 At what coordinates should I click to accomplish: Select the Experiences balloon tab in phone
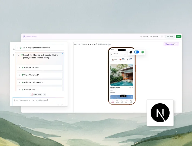pos(122,59)
